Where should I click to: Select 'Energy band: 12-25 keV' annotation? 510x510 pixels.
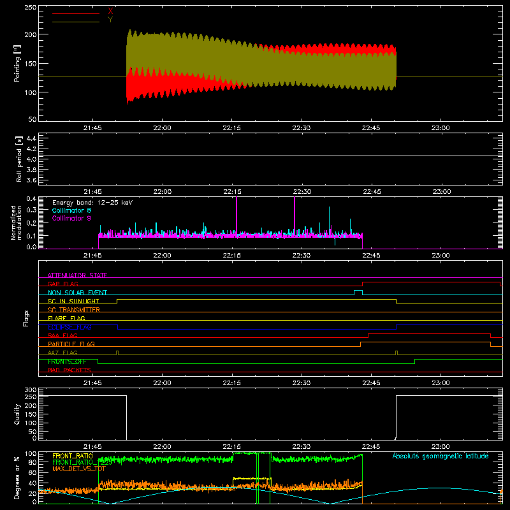pyautogui.click(x=92, y=203)
